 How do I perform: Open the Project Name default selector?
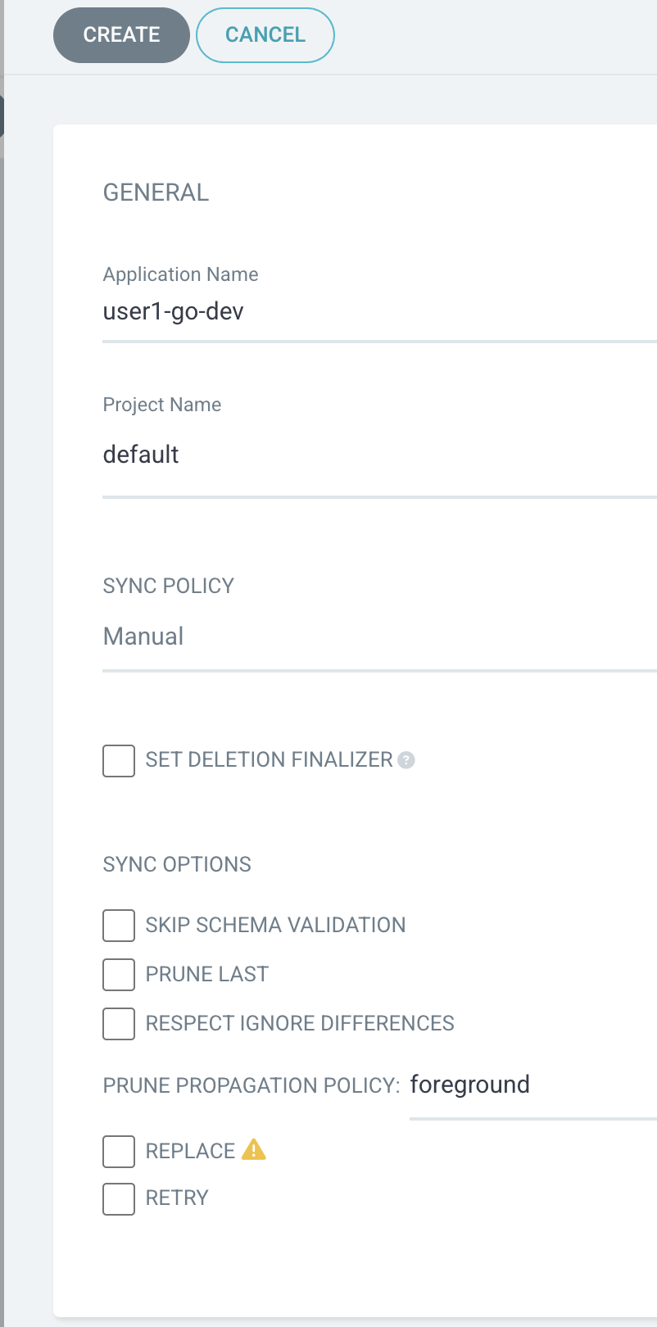[379, 455]
